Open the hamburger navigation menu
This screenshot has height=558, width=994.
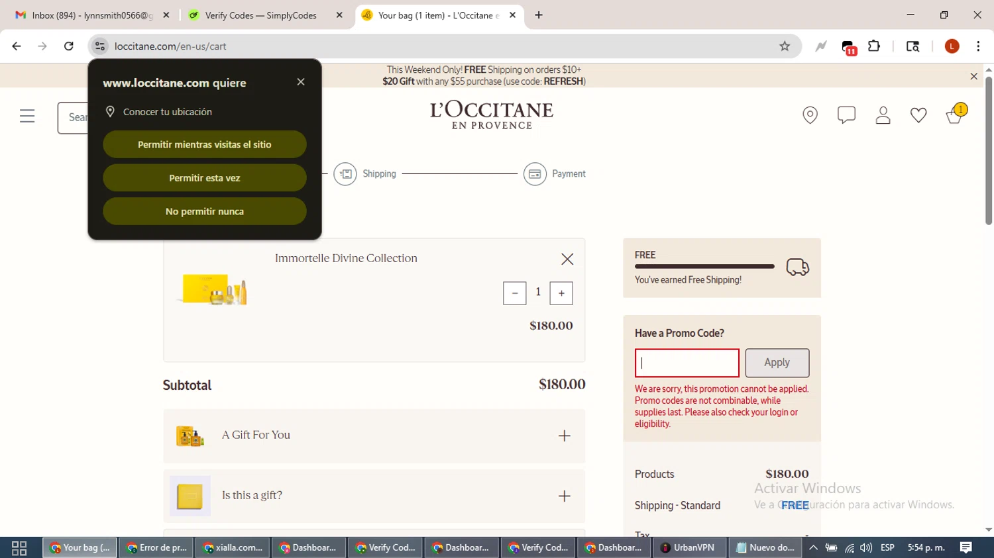click(x=27, y=116)
